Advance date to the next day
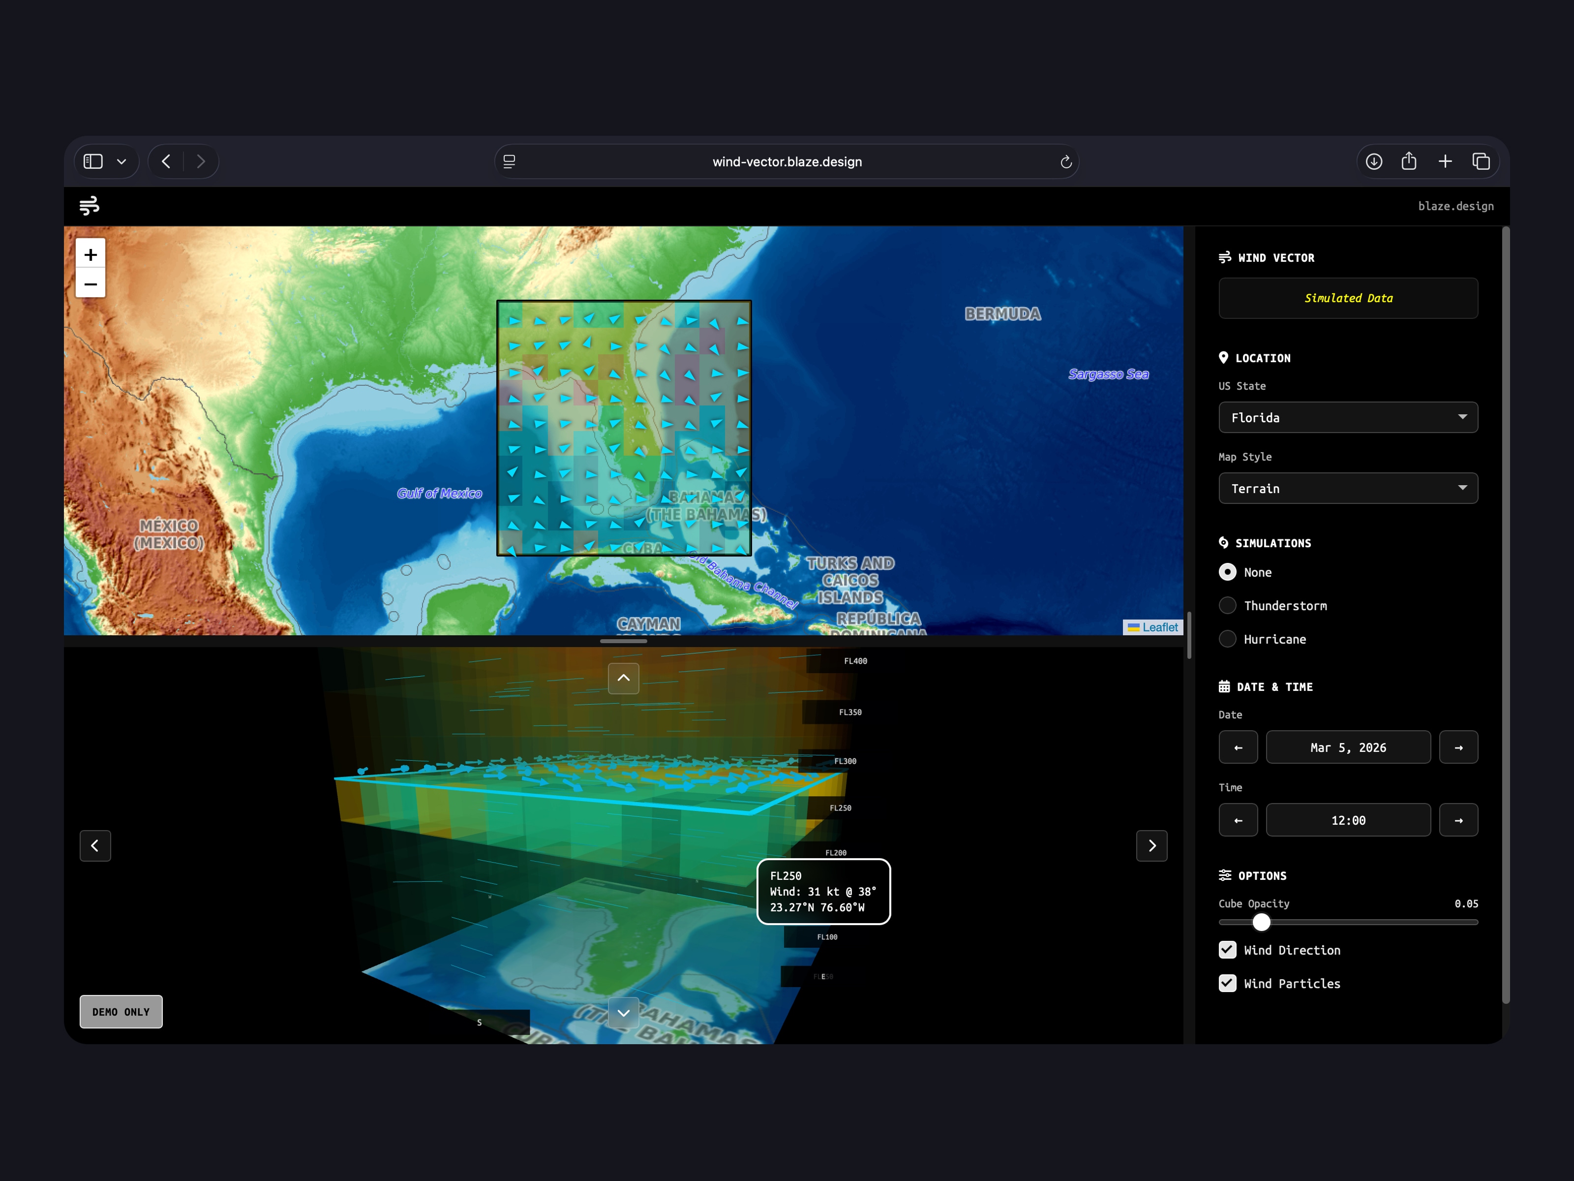The width and height of the screenshot is (1574, 1181). tap(1458, 747)
